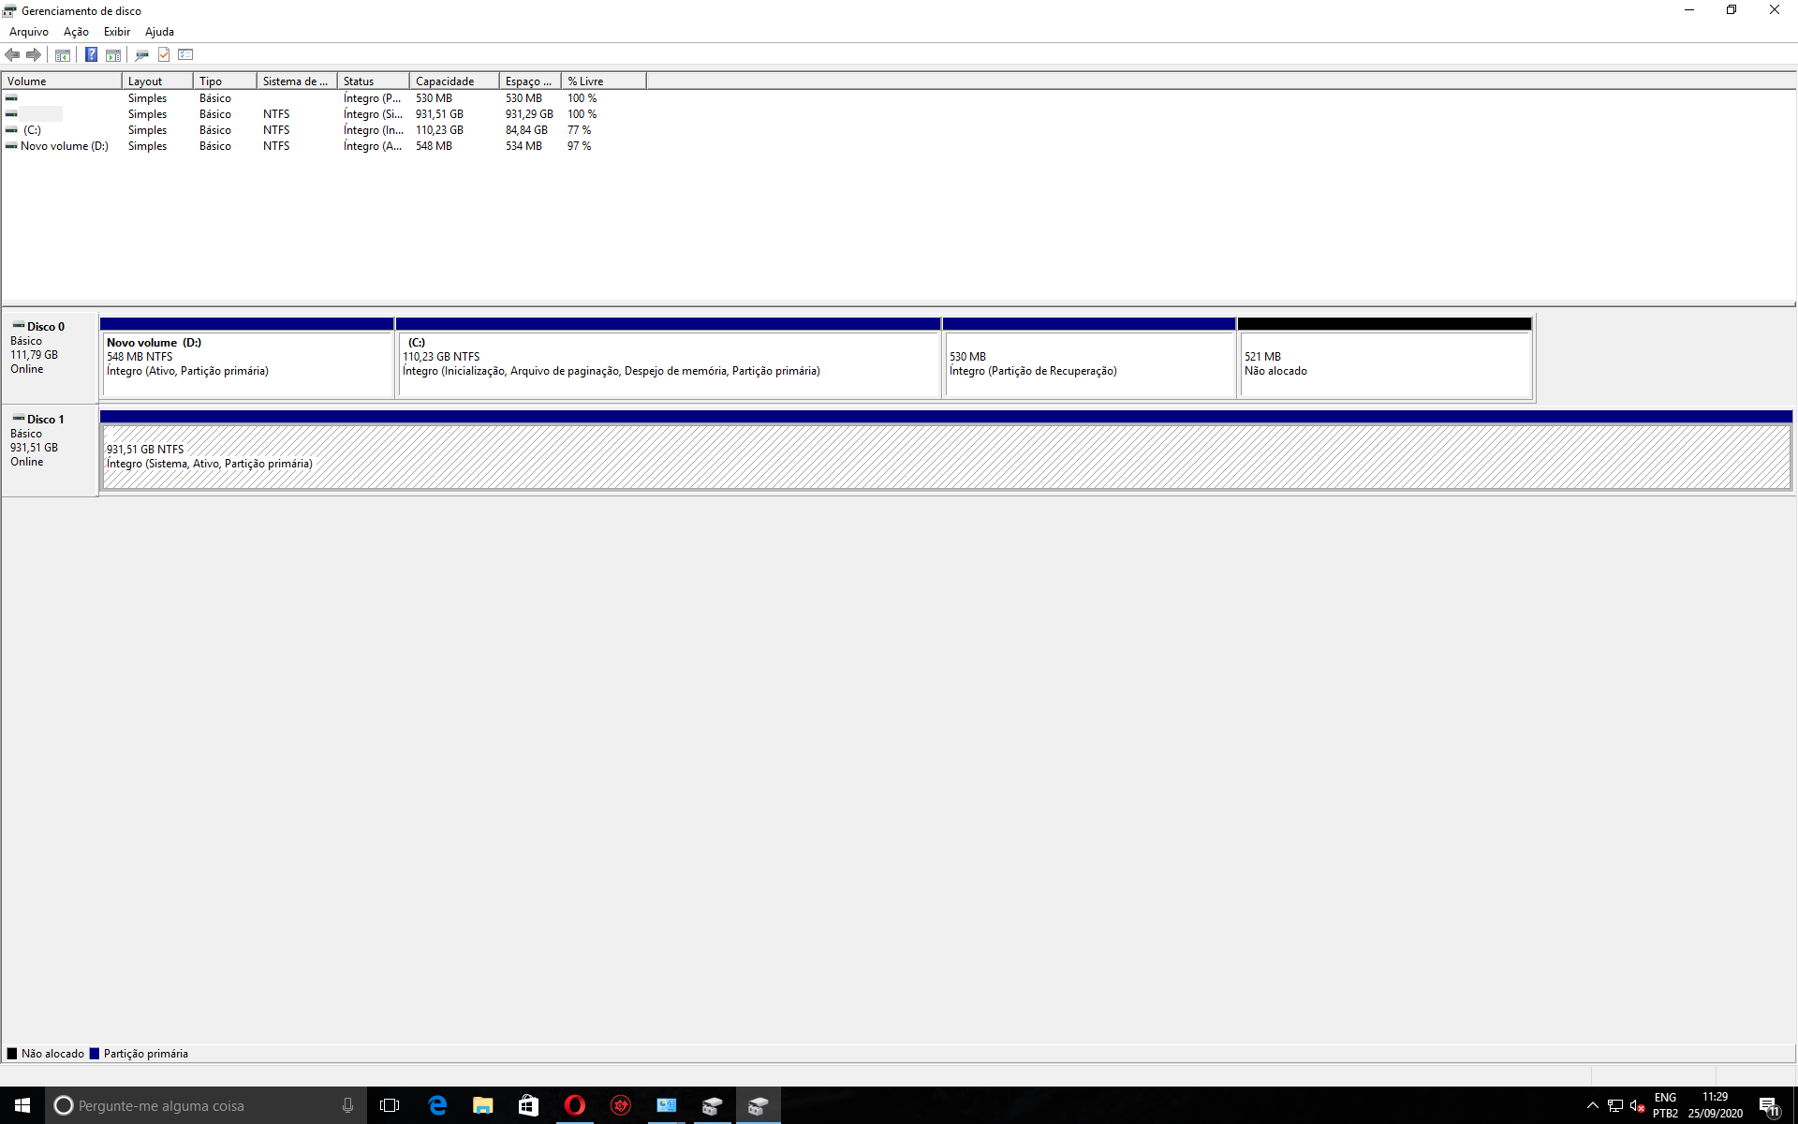Launch Microsoft Edge from the taskbar

(x=437, y=1105)
